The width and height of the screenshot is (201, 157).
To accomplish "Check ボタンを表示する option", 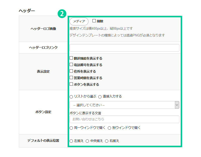I will (71, 84).
